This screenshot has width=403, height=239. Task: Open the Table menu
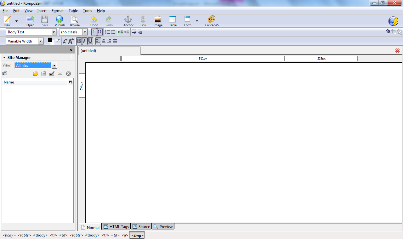[73, 11]
